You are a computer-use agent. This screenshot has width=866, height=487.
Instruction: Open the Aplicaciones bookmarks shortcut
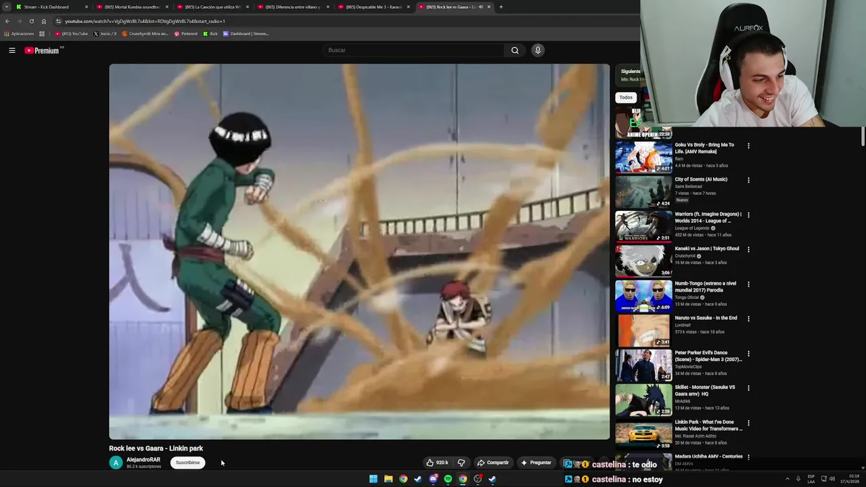(x=19, y=34)
